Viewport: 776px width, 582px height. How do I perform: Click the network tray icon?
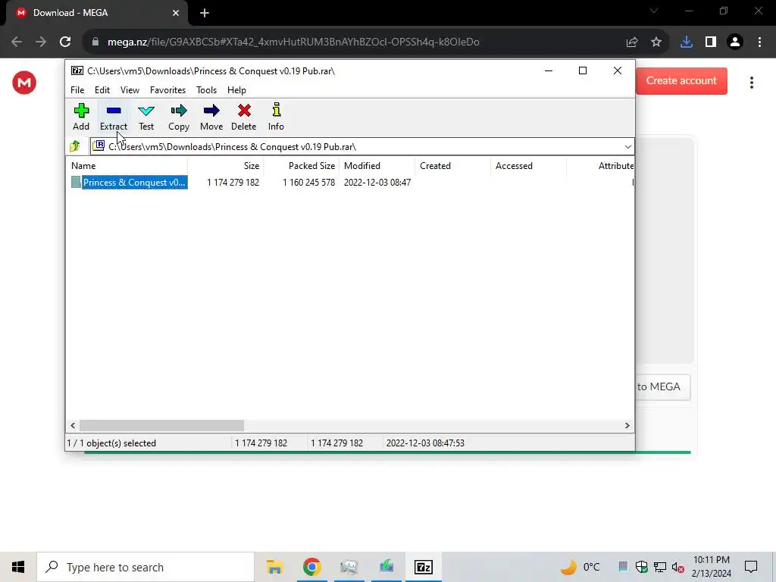[660, 567]
